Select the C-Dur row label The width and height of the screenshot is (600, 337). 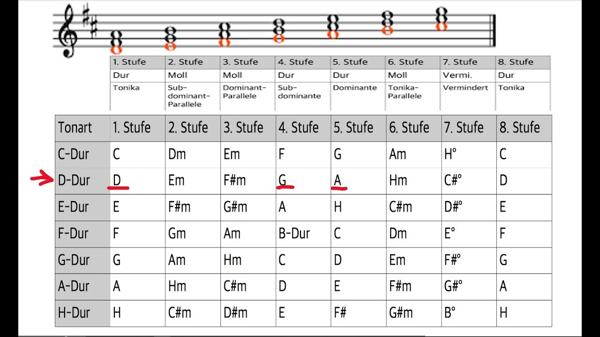74,154
